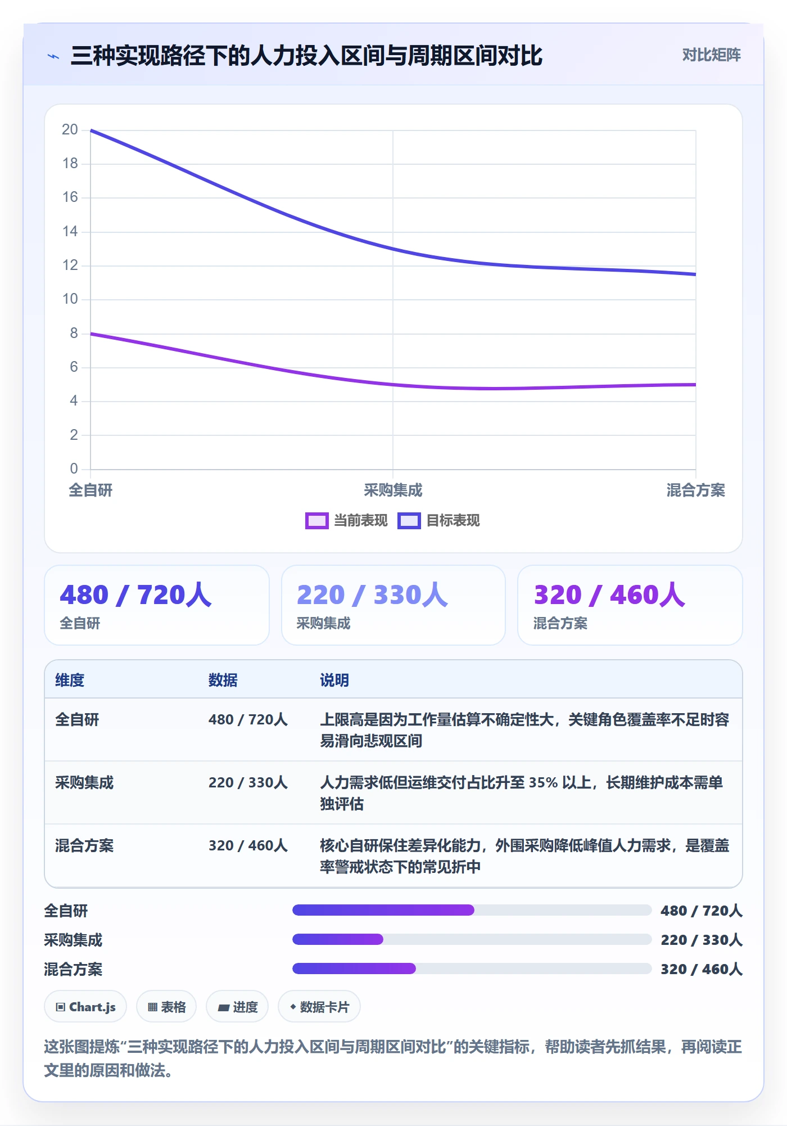Screen dimensions: 787x1126
Task: Click the 采购集成 progress bar
Action: coord(472,939)
